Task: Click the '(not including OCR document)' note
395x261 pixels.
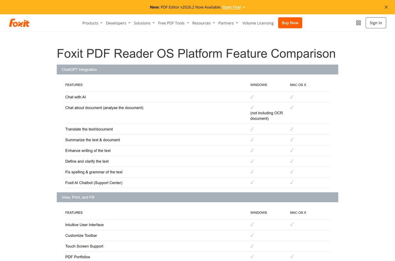Action: (x=267, y=116)
